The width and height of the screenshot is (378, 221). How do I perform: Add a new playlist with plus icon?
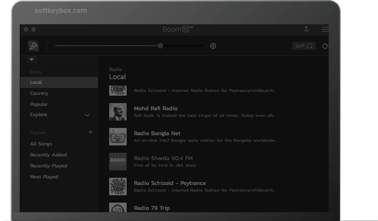[x=91, y=132]
